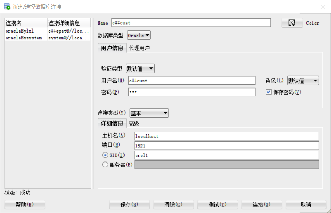Open the 验证类型 dropdown
Viewport: 331px width, 213px height.
140,68
